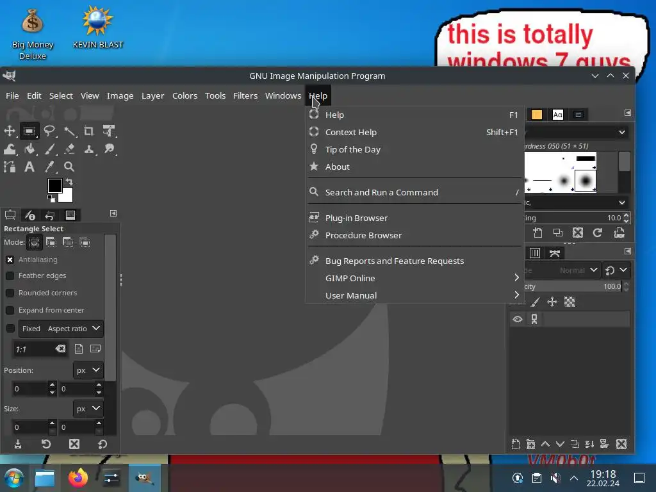Image resolution: width=656 pixels, height=492 pixels.
Task: Switch to the Undo History tab
Action: click(50, 215)
